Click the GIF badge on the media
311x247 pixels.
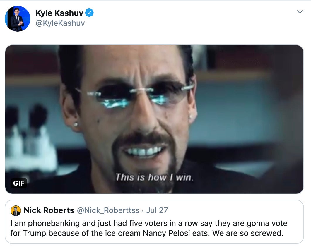point(19,183)
